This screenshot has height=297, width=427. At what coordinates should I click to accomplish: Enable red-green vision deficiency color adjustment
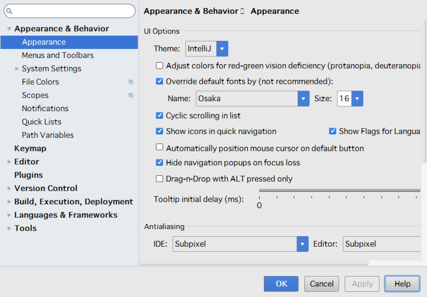(160, 66)
